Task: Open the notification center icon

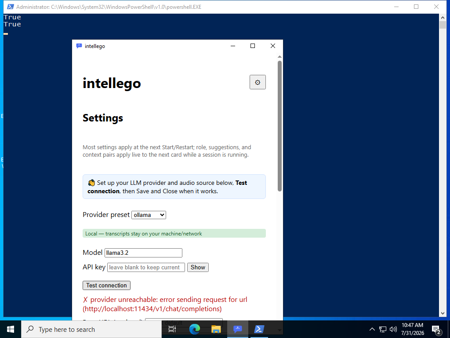Action: 436,330
